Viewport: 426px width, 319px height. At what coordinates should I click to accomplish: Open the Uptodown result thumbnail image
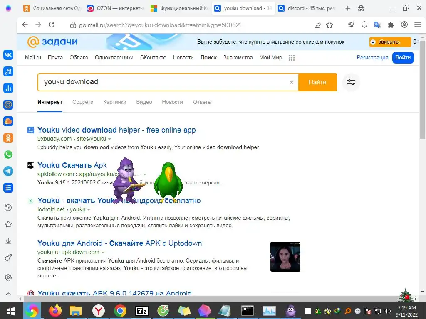pyautogui.click(x=285, y=257)
